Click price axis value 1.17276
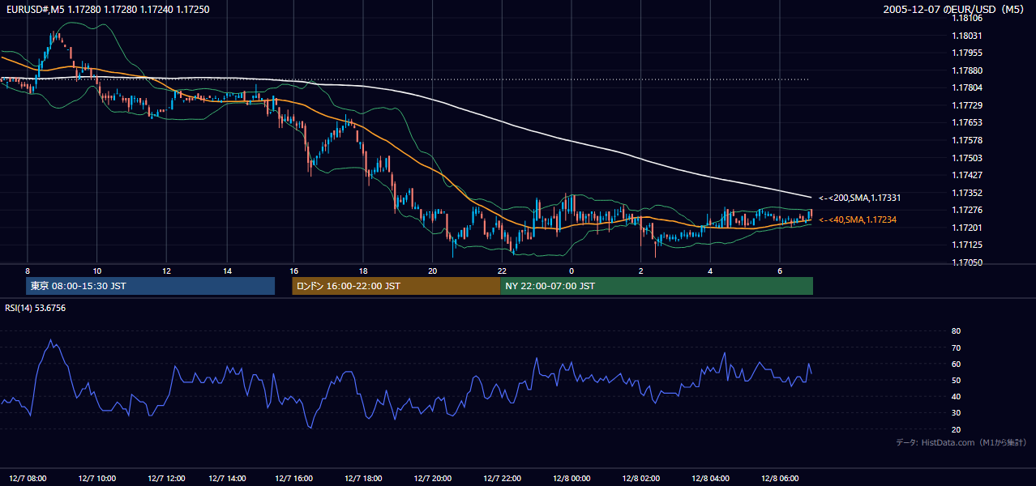Image resolution: width=1036 pixels, height=486 pixels. point(966,210)
